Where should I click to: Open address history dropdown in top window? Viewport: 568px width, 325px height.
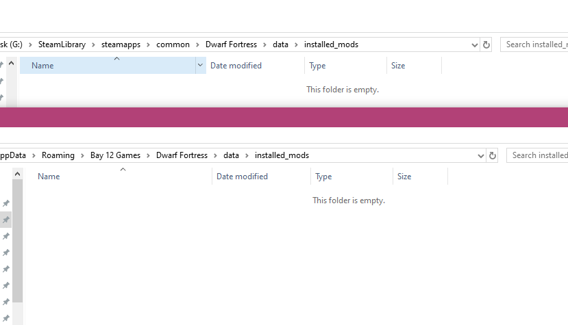point(475,45)
